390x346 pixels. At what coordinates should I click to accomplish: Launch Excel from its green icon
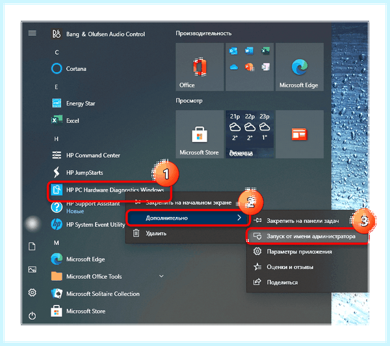(57, 121)
